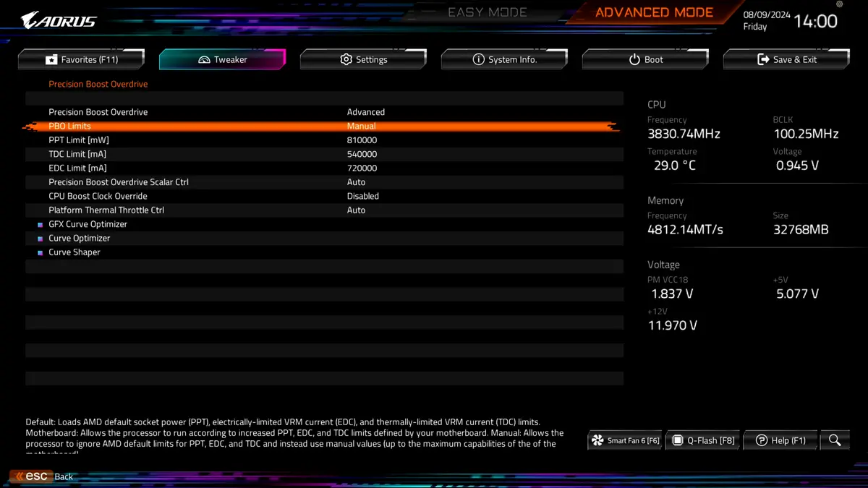Click the small gear icon near the clock
Viewport: 868px width, 488px height.
tap(839, 4)
